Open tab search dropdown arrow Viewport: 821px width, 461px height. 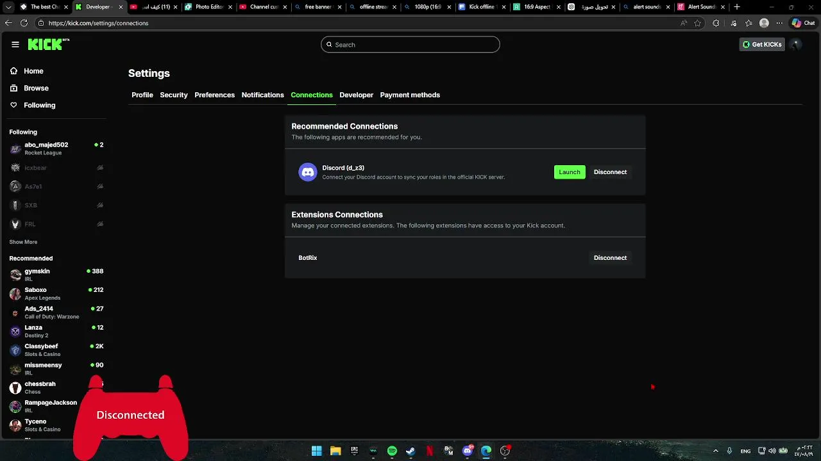pyautogui.click(x=8, y=7)
